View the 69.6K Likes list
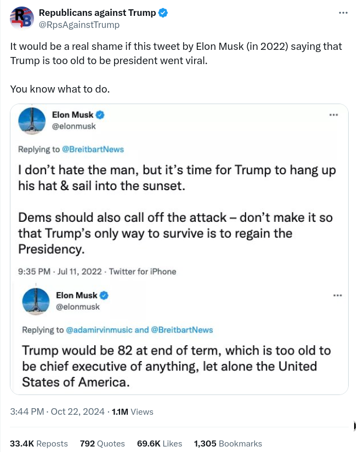The width and height of the screenshot is (358, 452). (x=159, y=443)
